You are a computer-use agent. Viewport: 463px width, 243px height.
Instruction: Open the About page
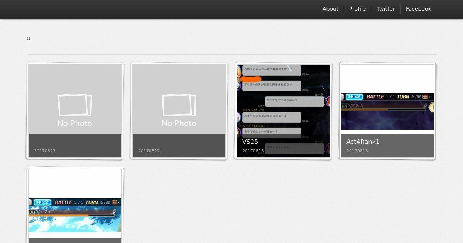point(330,9)
